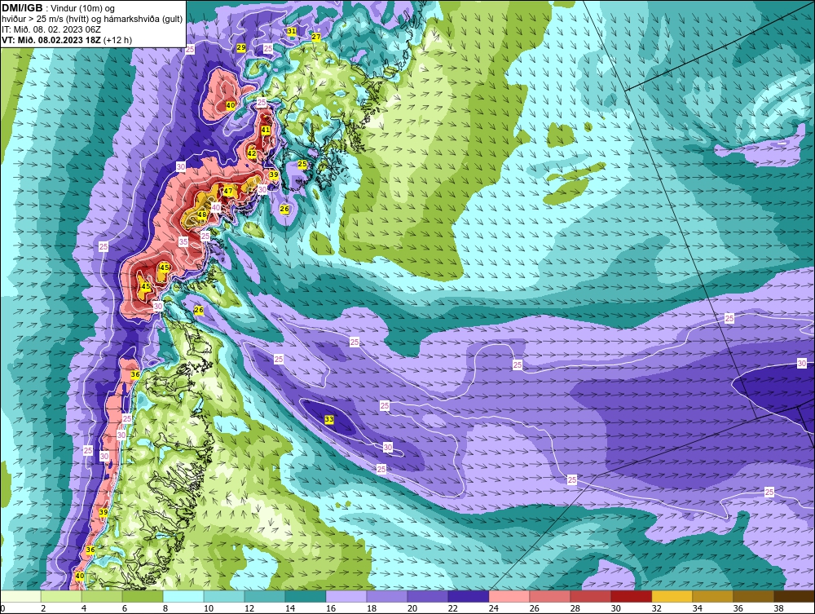Select the yellow gust label 41
815x614 pixels.
coord(266,130)
